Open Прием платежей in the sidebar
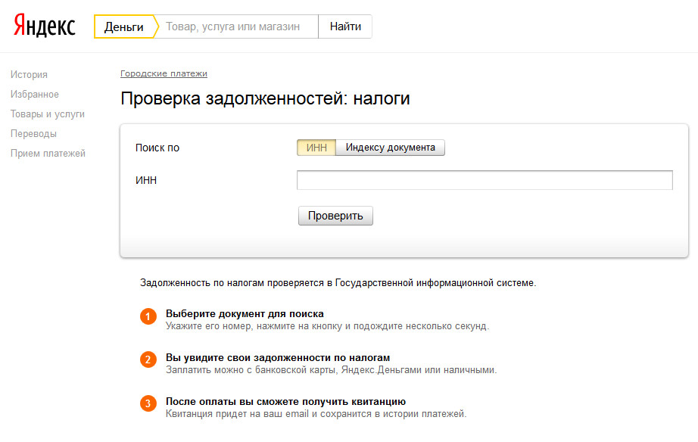The width and height of the screenshot is (698, 442). (x=48, y=153)
